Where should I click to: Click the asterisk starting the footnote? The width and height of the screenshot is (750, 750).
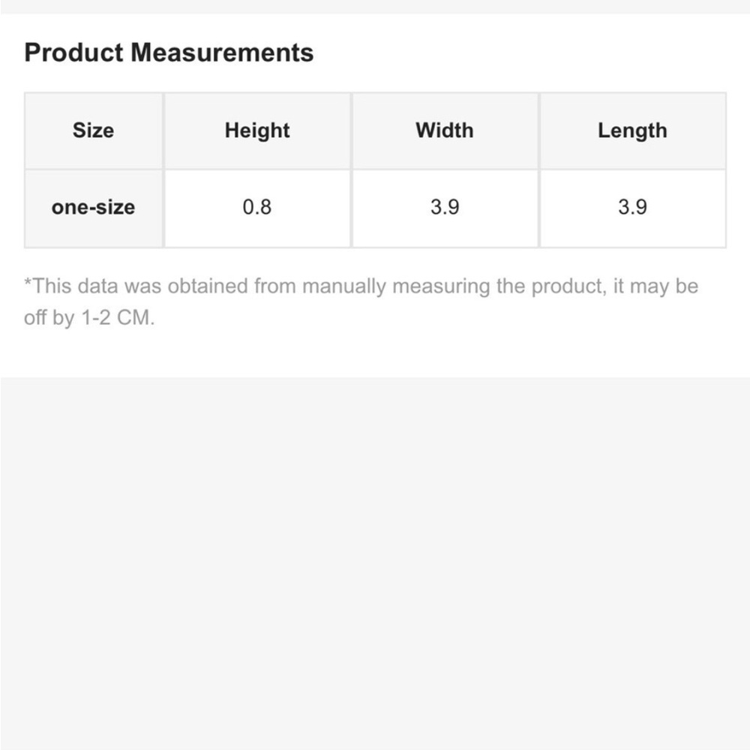tap(28, 282)
